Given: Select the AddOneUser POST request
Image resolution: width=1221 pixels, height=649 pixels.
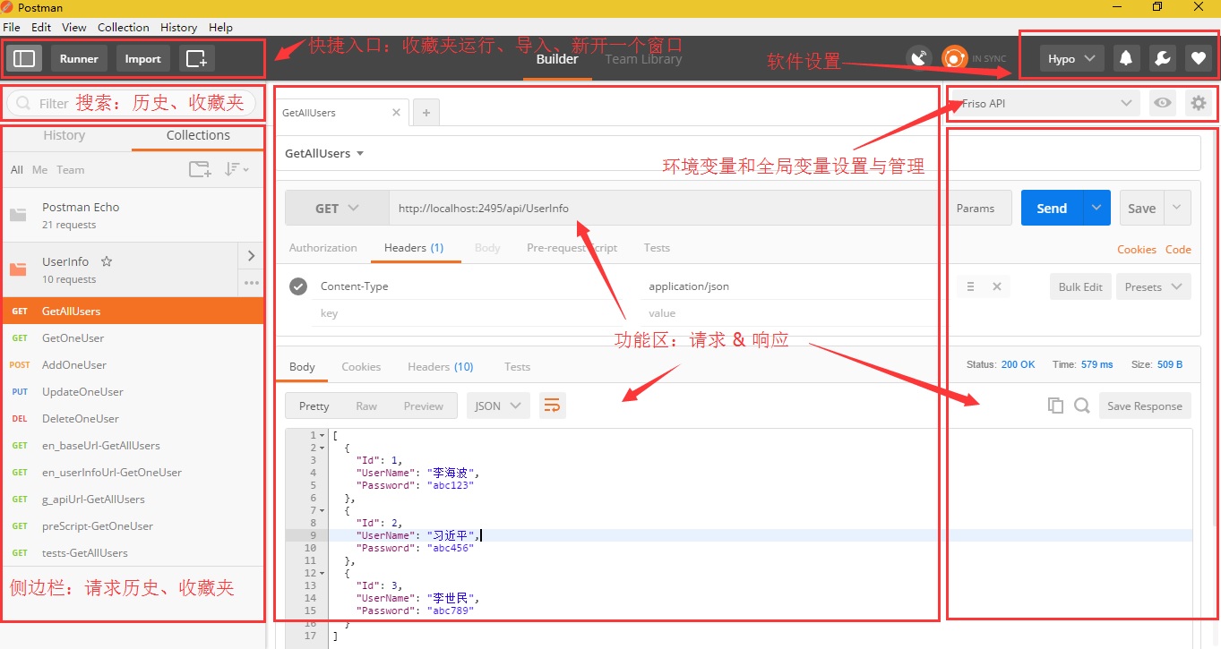Looking at the screenshot, I should [133, 365].
